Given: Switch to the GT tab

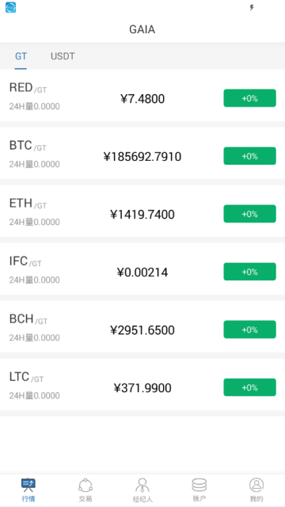Looking at the screenshot, I should [x=21, y=56].
